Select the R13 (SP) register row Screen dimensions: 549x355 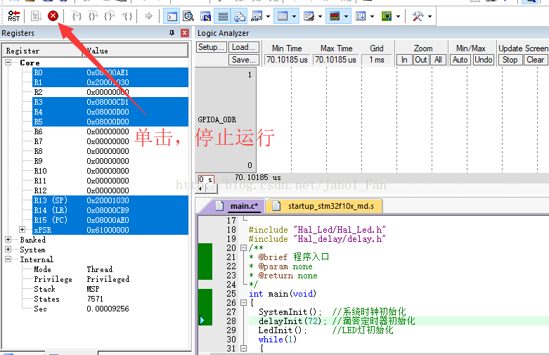tap(110, 200)
